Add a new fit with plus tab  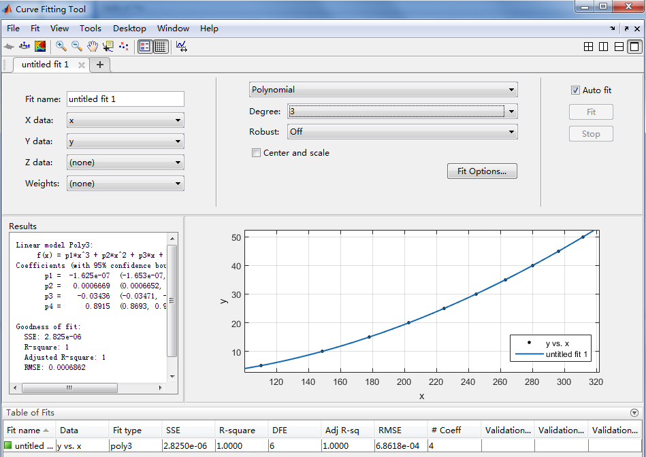tap(100, 65)
